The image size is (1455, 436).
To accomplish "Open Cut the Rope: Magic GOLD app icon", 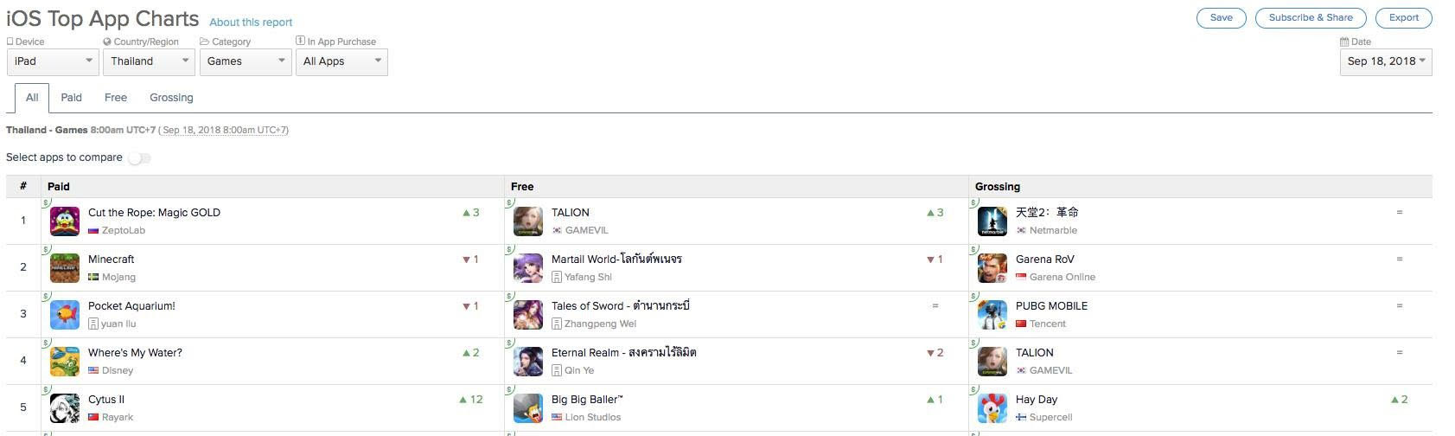I will point(65,221).
